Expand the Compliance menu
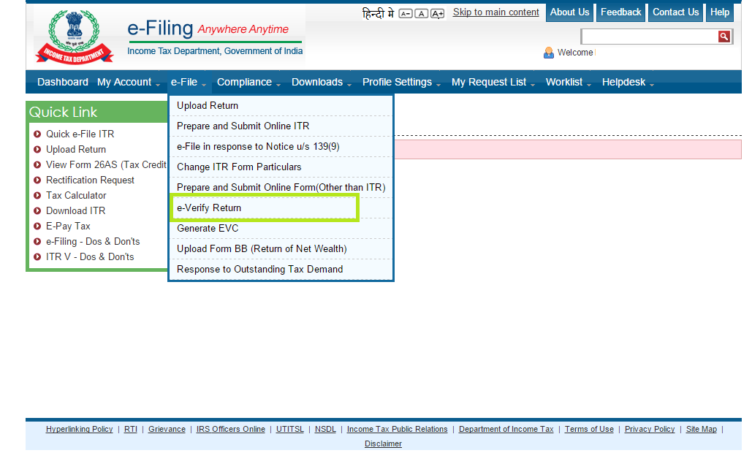Screen dimensions: 752x453 pos(248,82)
